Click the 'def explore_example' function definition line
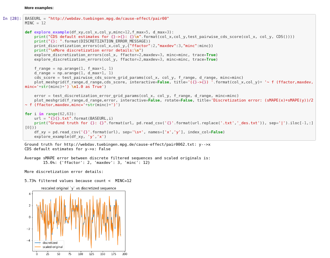Viewport: 330px width, 258px height. coord(99,32)
